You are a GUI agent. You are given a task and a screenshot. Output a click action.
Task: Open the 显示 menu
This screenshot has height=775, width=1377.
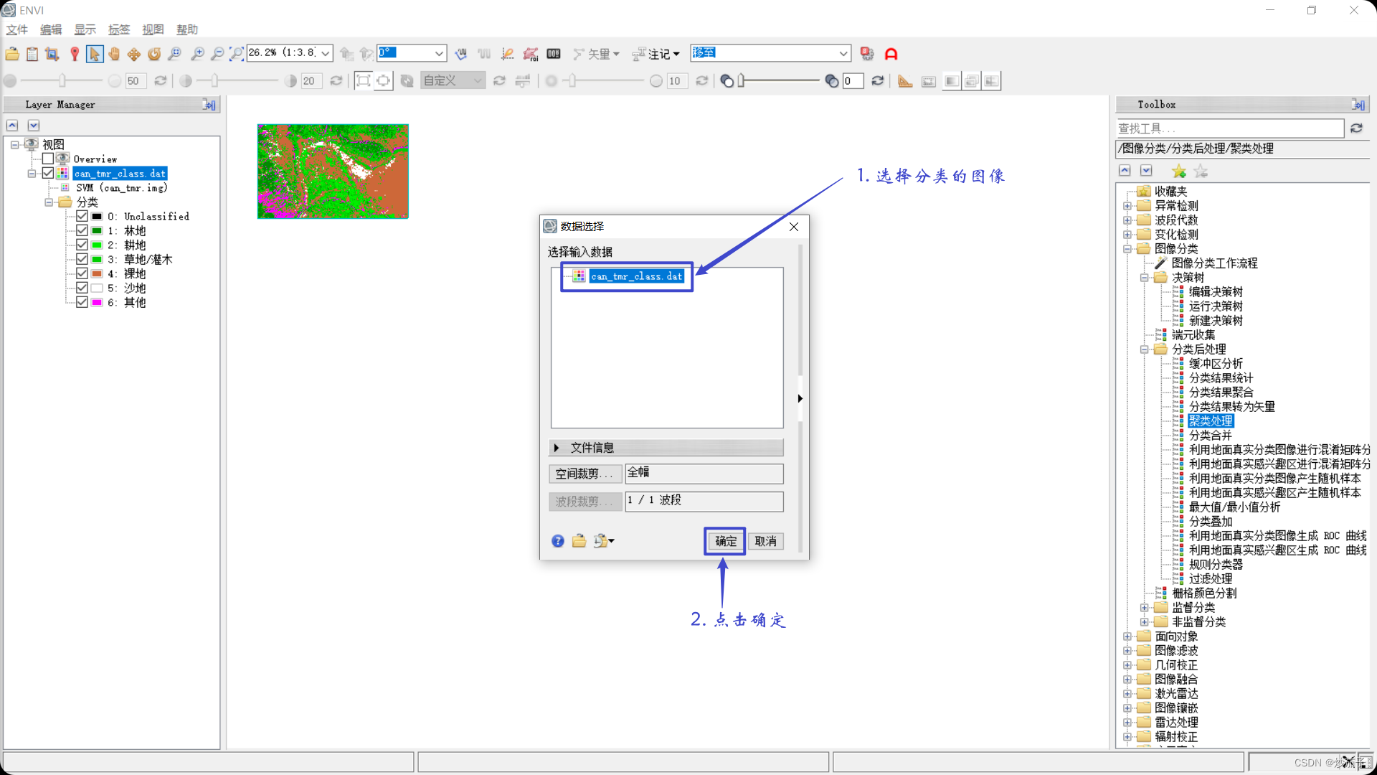pyautogui.click(x=85, y=29)
